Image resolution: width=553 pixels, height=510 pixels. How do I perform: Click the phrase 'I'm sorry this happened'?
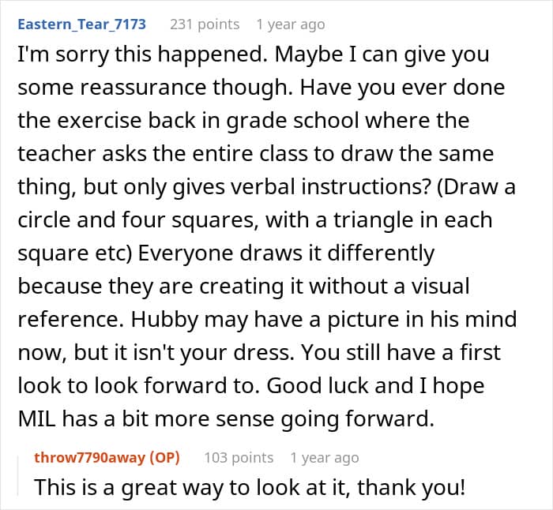(x=142, y=54)
